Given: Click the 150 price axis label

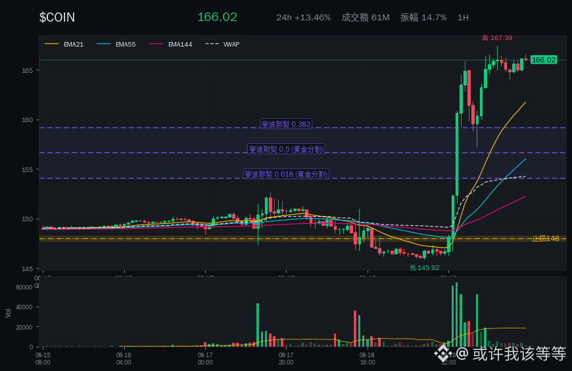Looking at the screenshot, I should pos(27,219).
